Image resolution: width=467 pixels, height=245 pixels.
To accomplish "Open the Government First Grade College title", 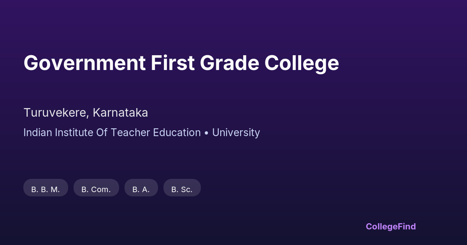I will pos(181,63).
